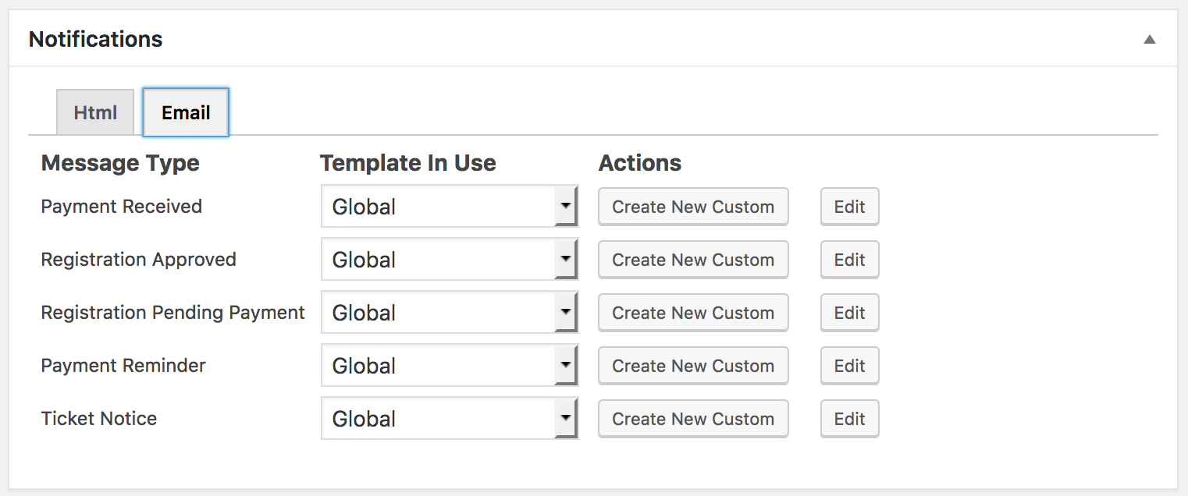The image size is (1188, 496).
Task: Create New Custom for Registration Approved
Action: tap(693, 260)
